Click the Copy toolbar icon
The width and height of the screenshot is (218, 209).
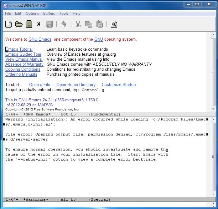[x=89, y=24]
